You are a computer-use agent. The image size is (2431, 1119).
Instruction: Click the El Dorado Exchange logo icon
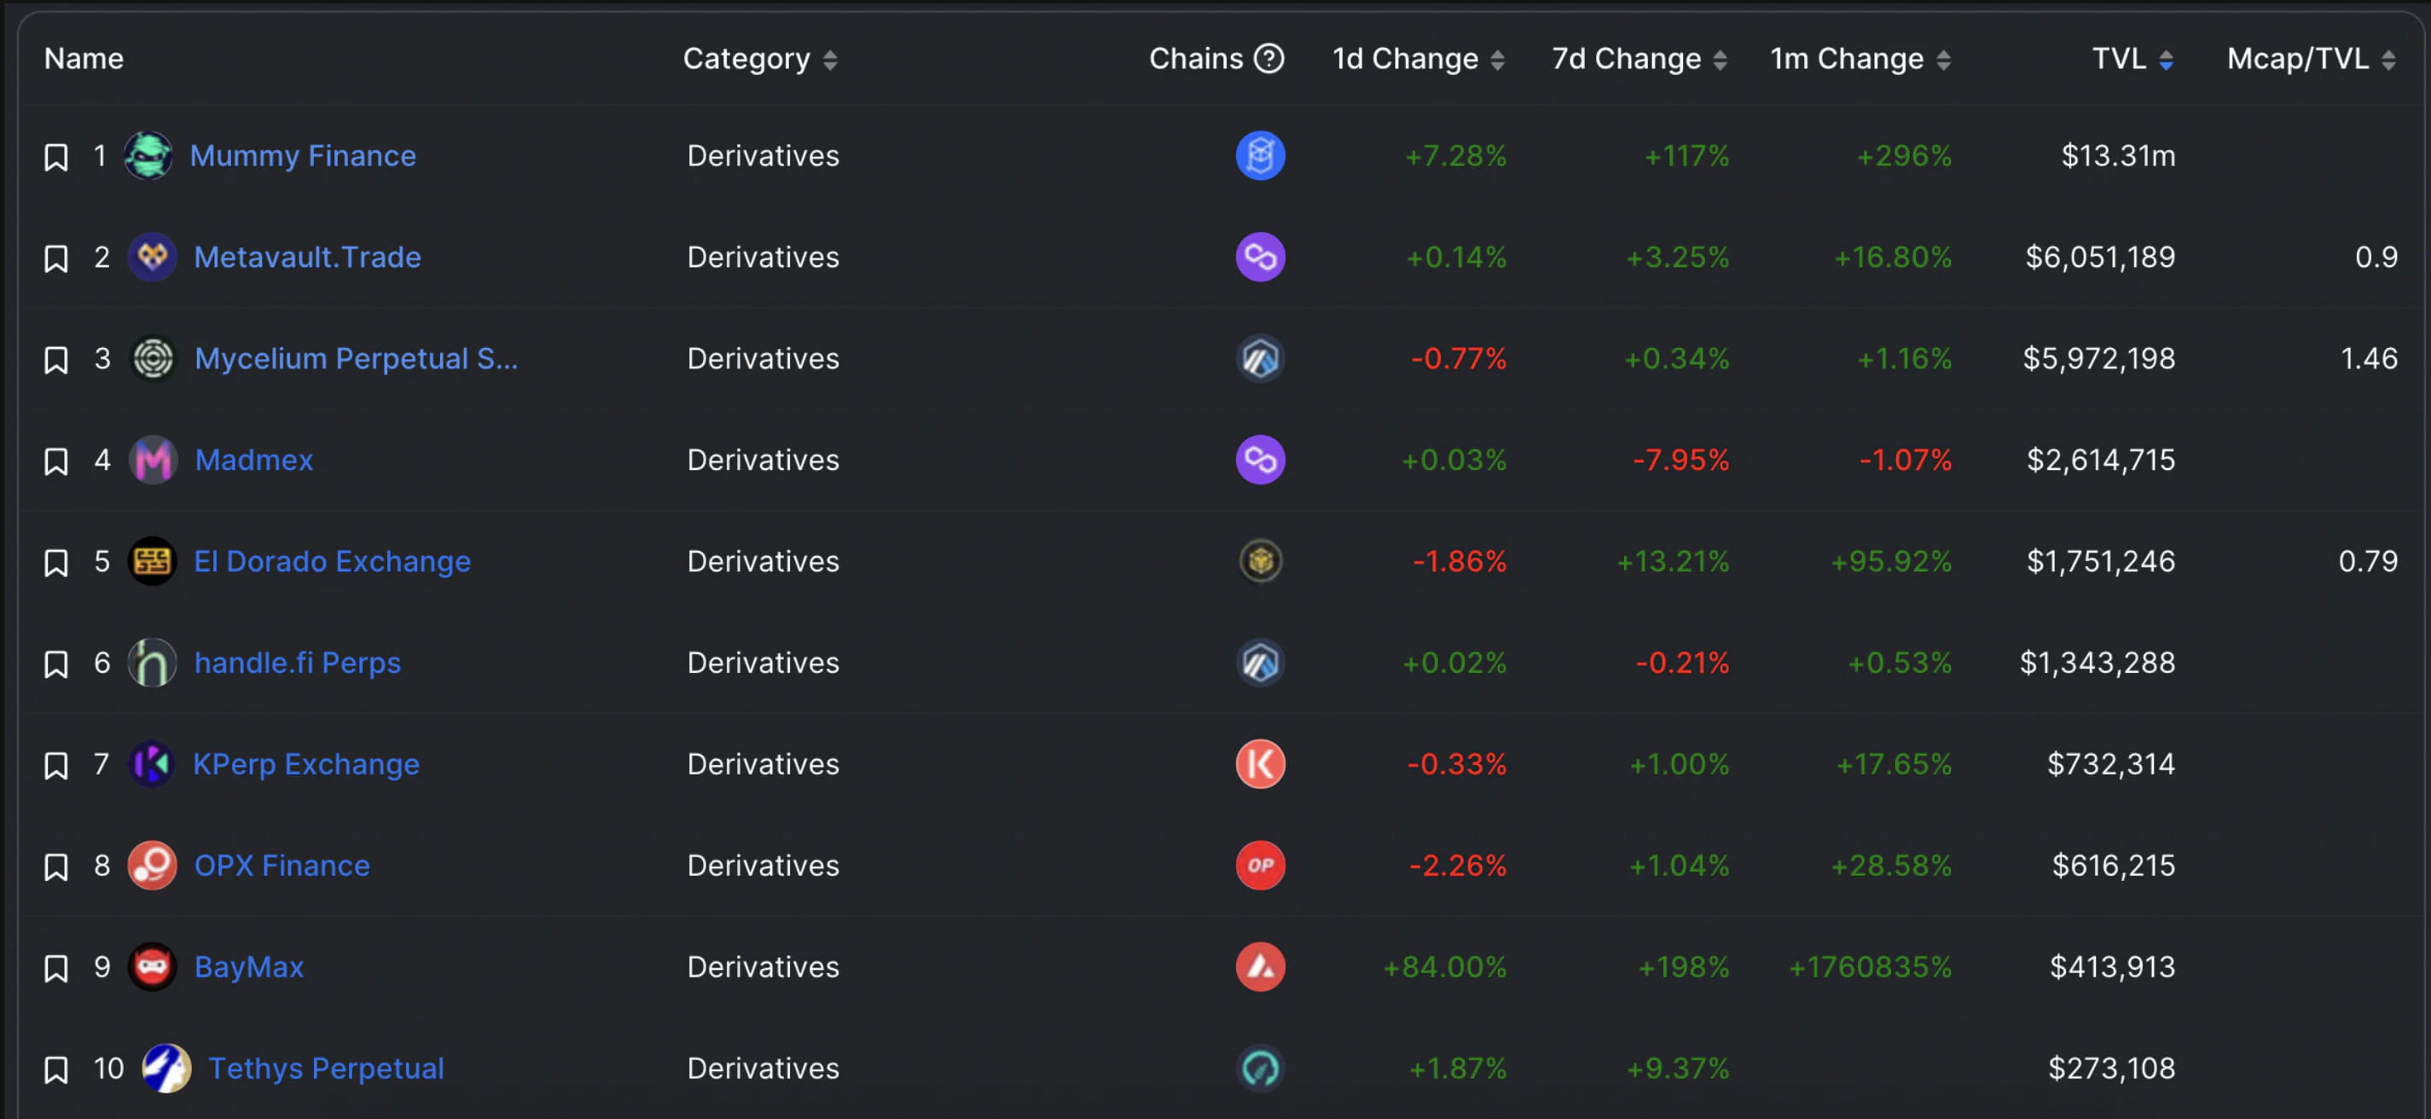[x=152, y=561]
